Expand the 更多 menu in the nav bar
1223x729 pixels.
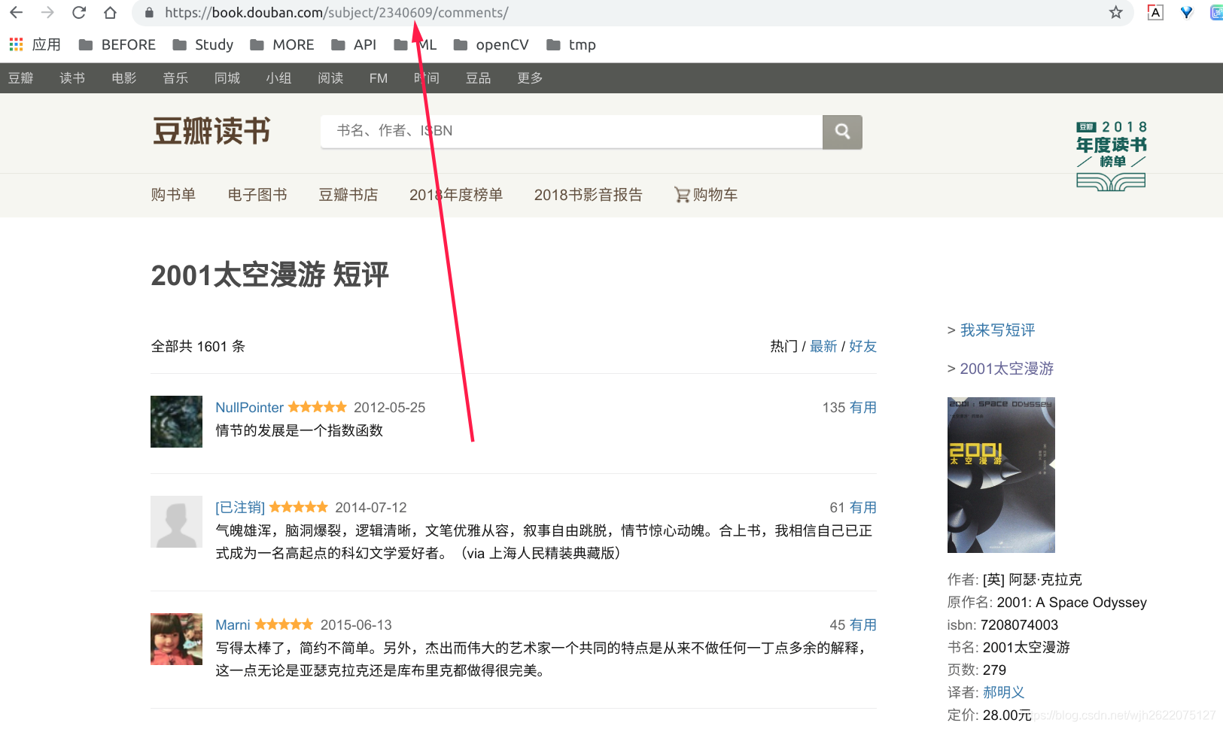pos(530,78)
